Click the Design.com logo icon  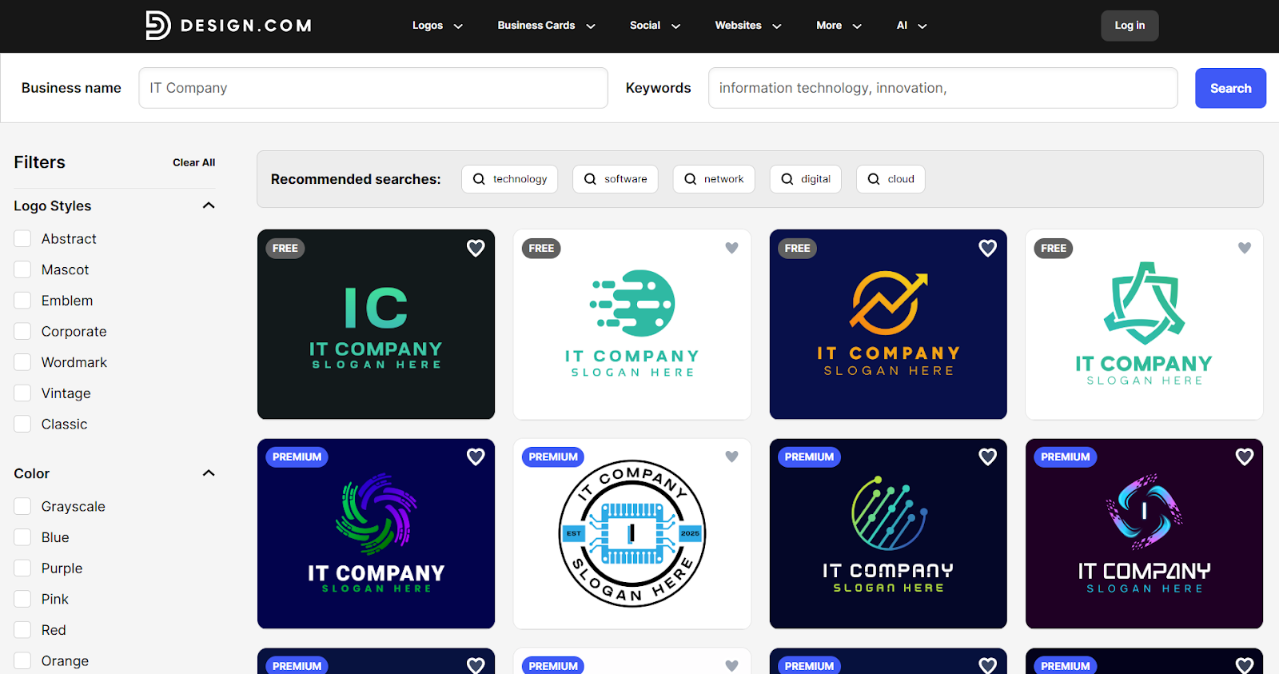tap(157, 26)
